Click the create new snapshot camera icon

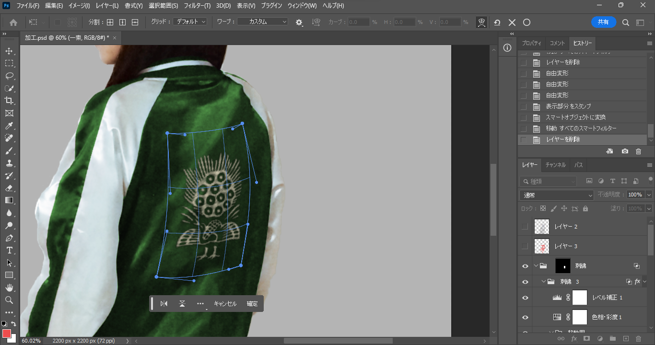point(625,151)
